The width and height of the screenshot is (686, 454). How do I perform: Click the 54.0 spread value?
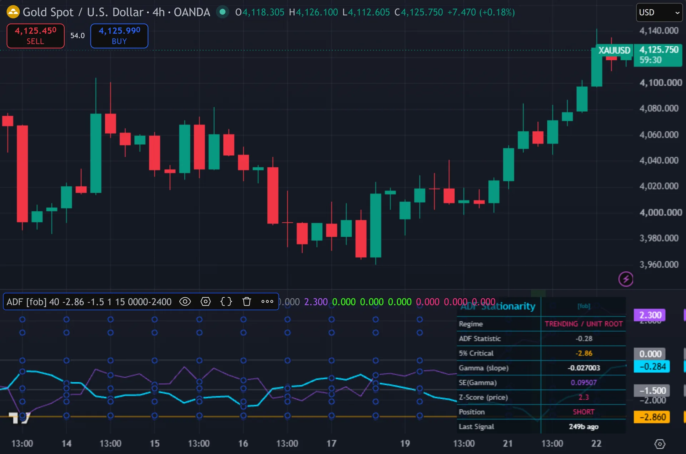tap(77, 36)
